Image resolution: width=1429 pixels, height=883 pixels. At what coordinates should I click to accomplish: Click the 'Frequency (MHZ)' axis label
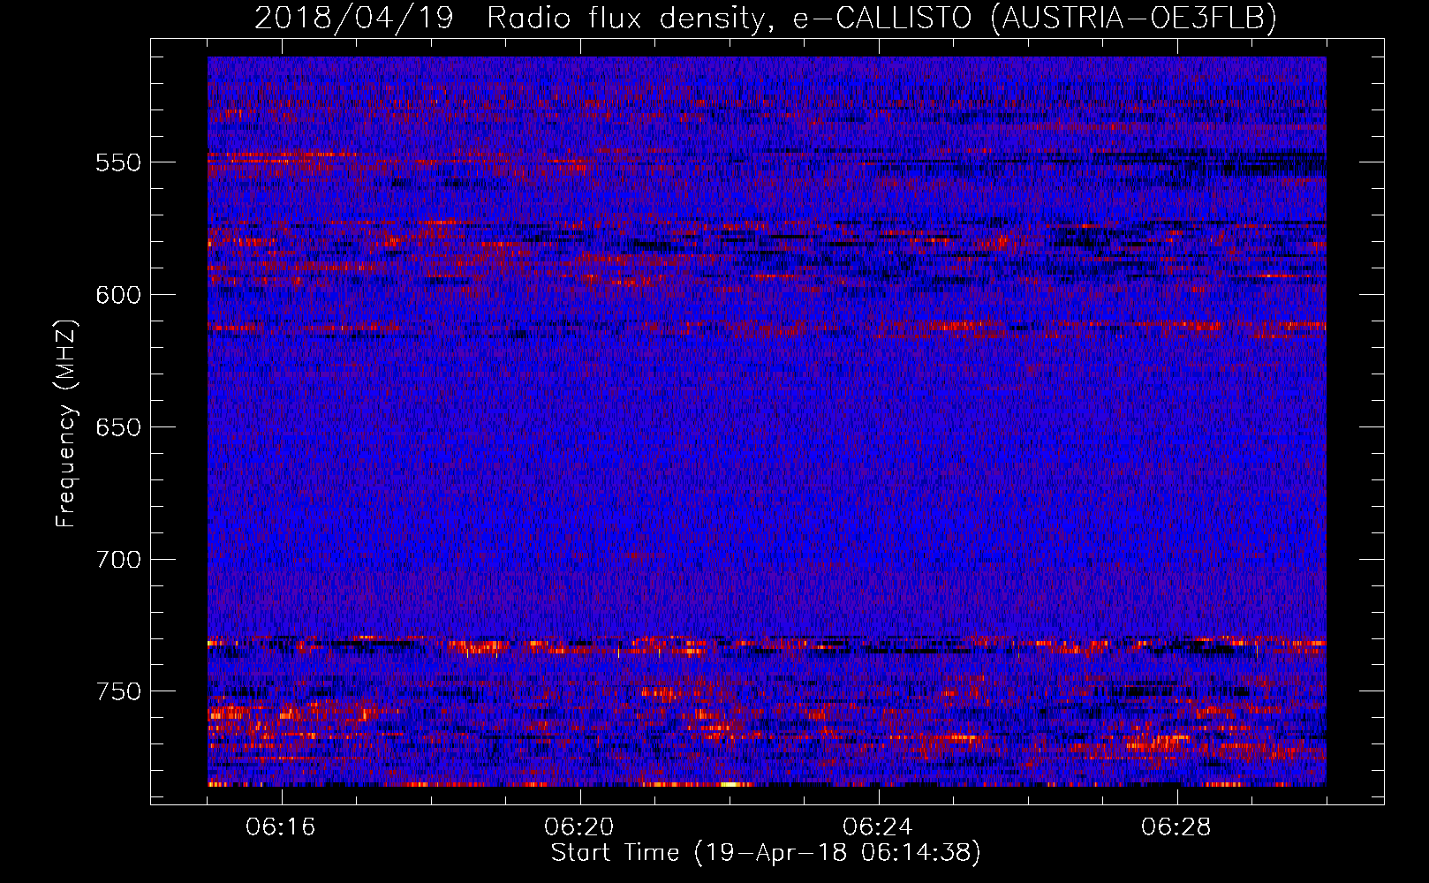(66, 423)
